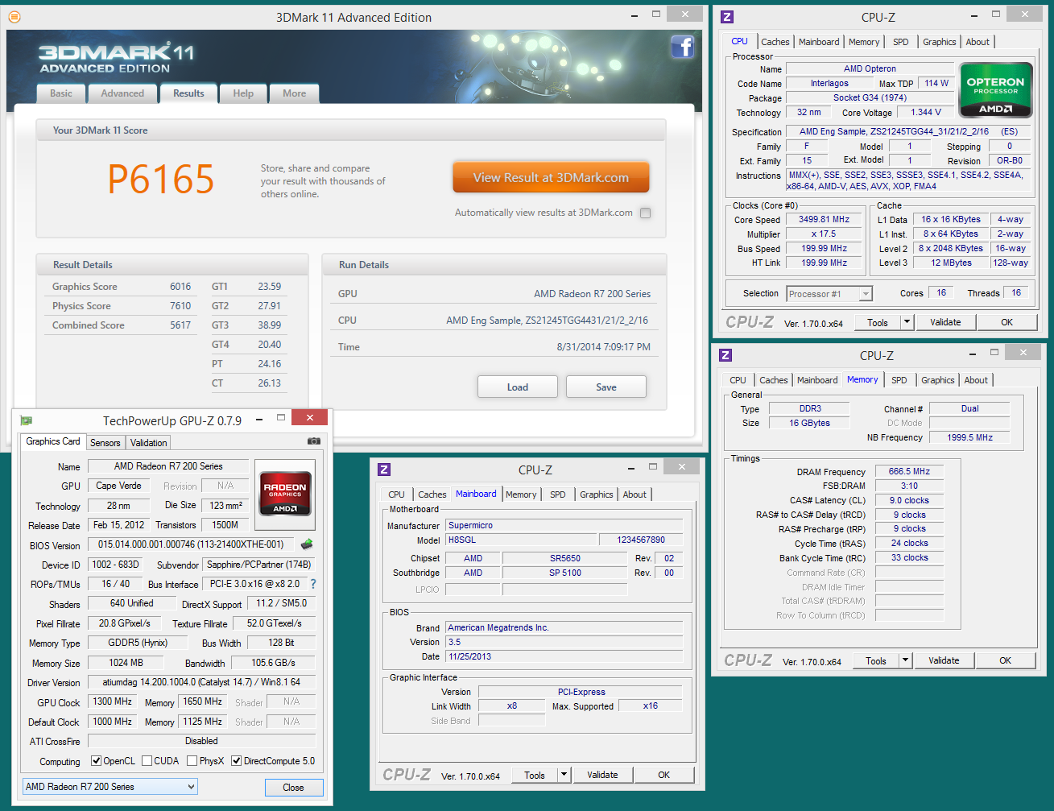Screen dimensions: 1054x811
Task: Click the GPU-Z title bar app icon
Action: pos(26,420)
